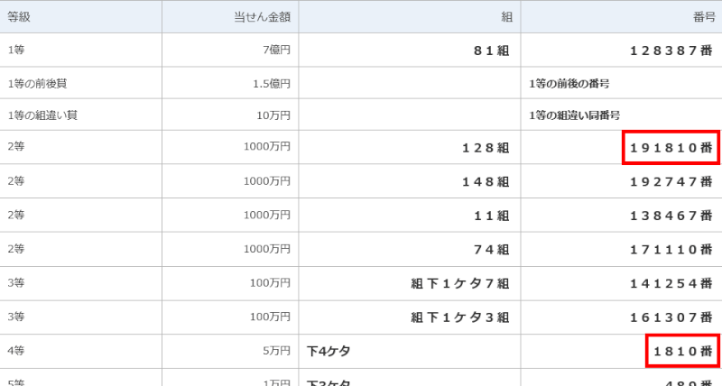Click the 1等の前後賞 row label
The width and height of the screenshot is (722, 386).
tap(37, 83)
